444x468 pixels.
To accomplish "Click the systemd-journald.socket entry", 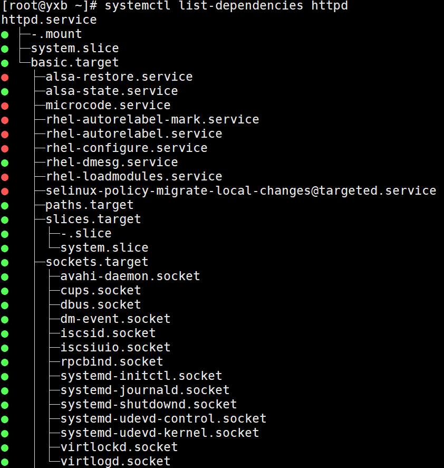I will click(x=145, y=390).
